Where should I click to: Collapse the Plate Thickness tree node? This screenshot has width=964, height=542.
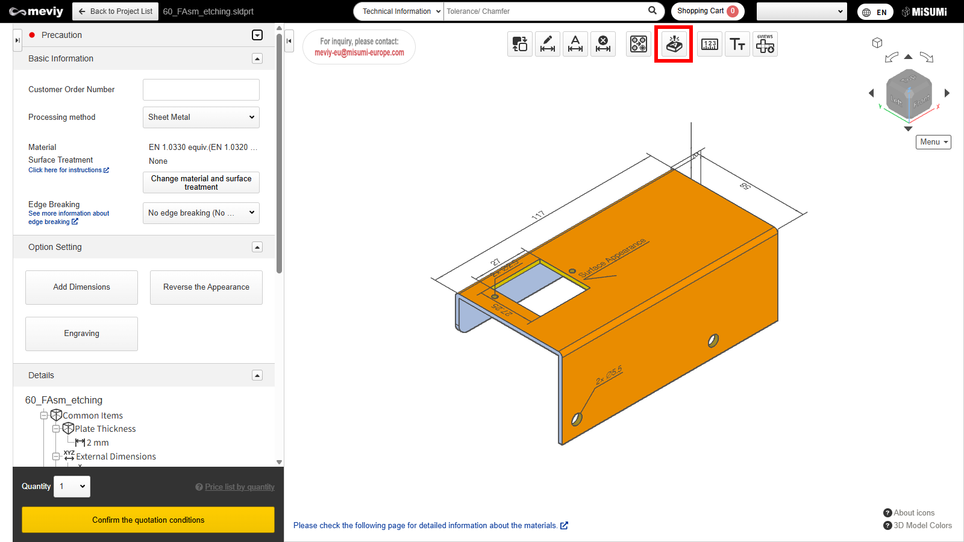tap(56, 429)
